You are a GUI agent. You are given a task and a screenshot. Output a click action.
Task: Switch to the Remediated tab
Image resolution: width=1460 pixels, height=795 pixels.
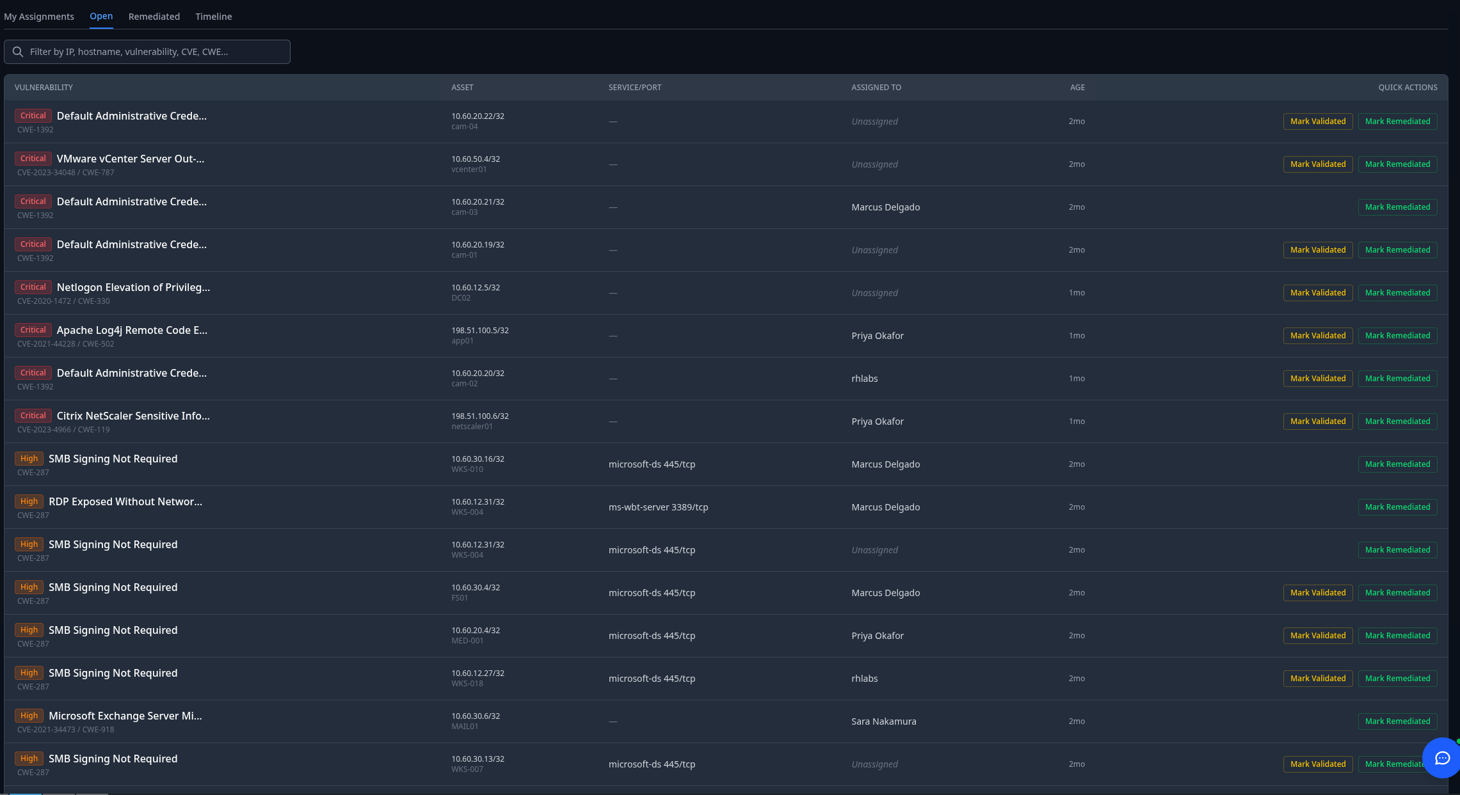point(154,17)
